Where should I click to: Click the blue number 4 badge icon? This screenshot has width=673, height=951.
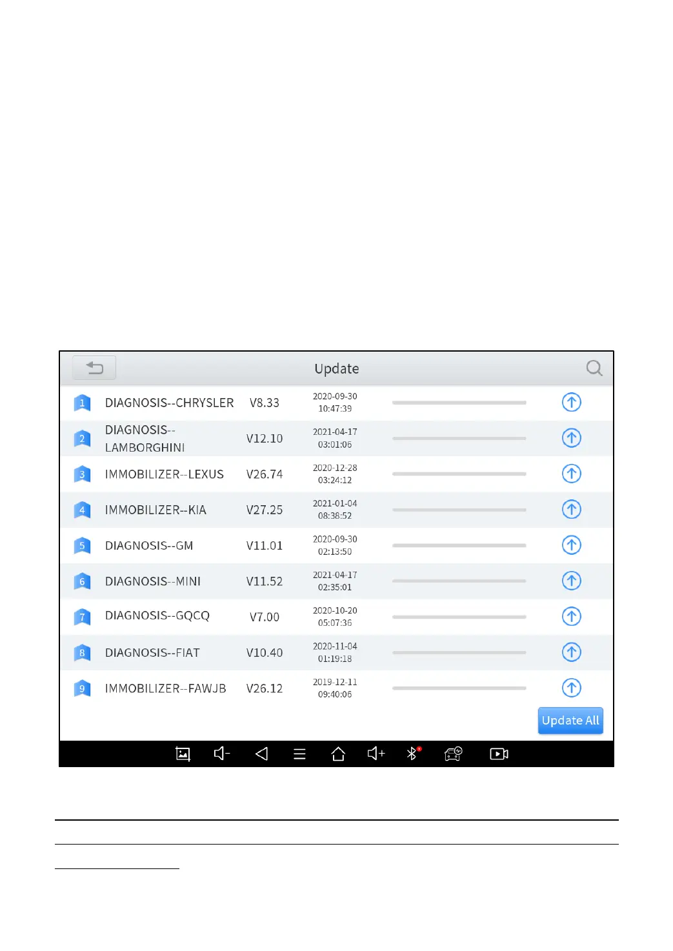click(x=82, y=510)
